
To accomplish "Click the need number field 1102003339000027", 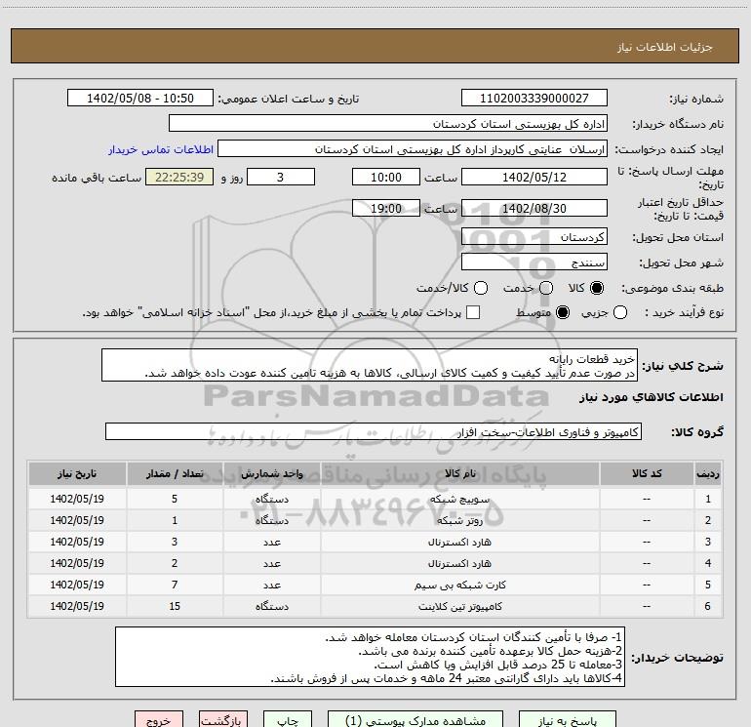I will [x=534, y=99].
